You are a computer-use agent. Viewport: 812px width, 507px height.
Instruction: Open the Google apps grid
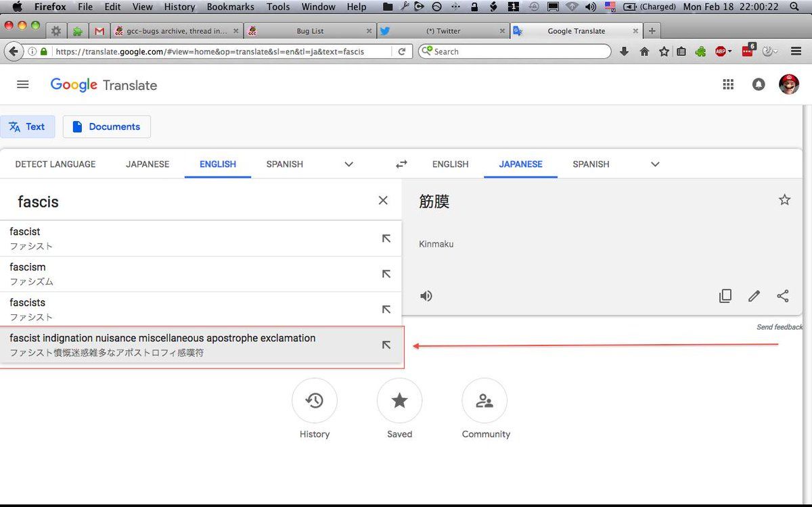click(x=728, y=84)
